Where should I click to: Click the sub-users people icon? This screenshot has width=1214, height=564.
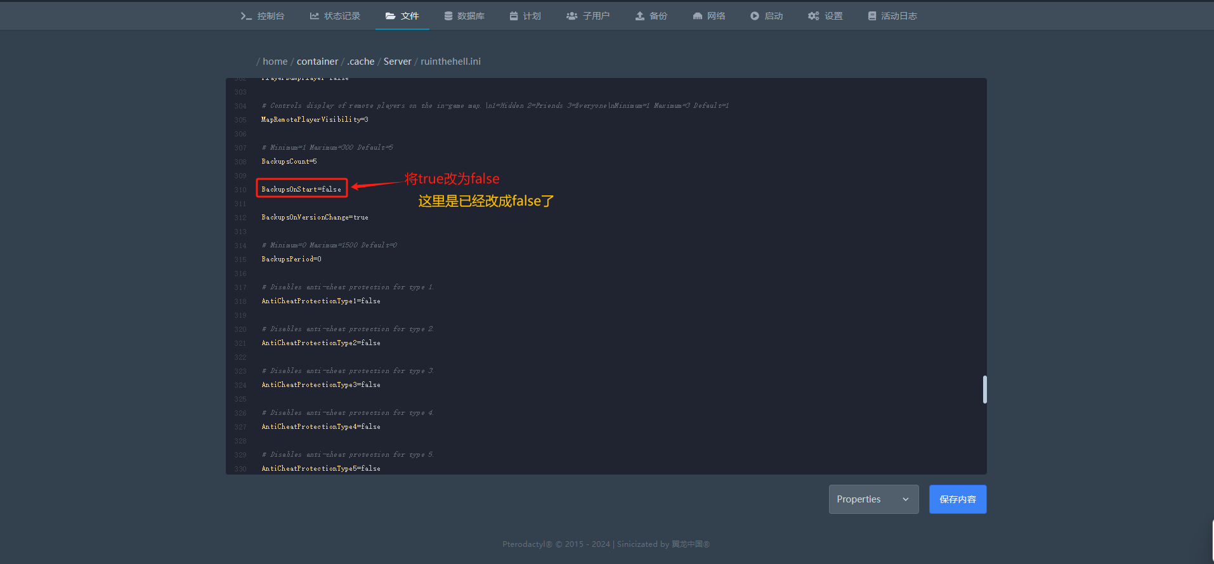571,16
